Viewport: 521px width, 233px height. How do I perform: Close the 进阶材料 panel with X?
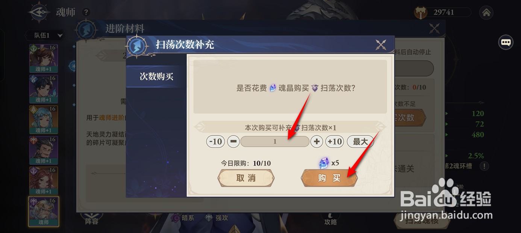pyautogui.click(x=435, y=29)
